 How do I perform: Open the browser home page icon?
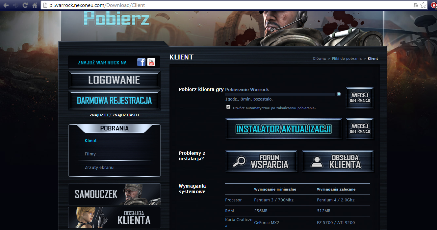click(x=35, y=5)
